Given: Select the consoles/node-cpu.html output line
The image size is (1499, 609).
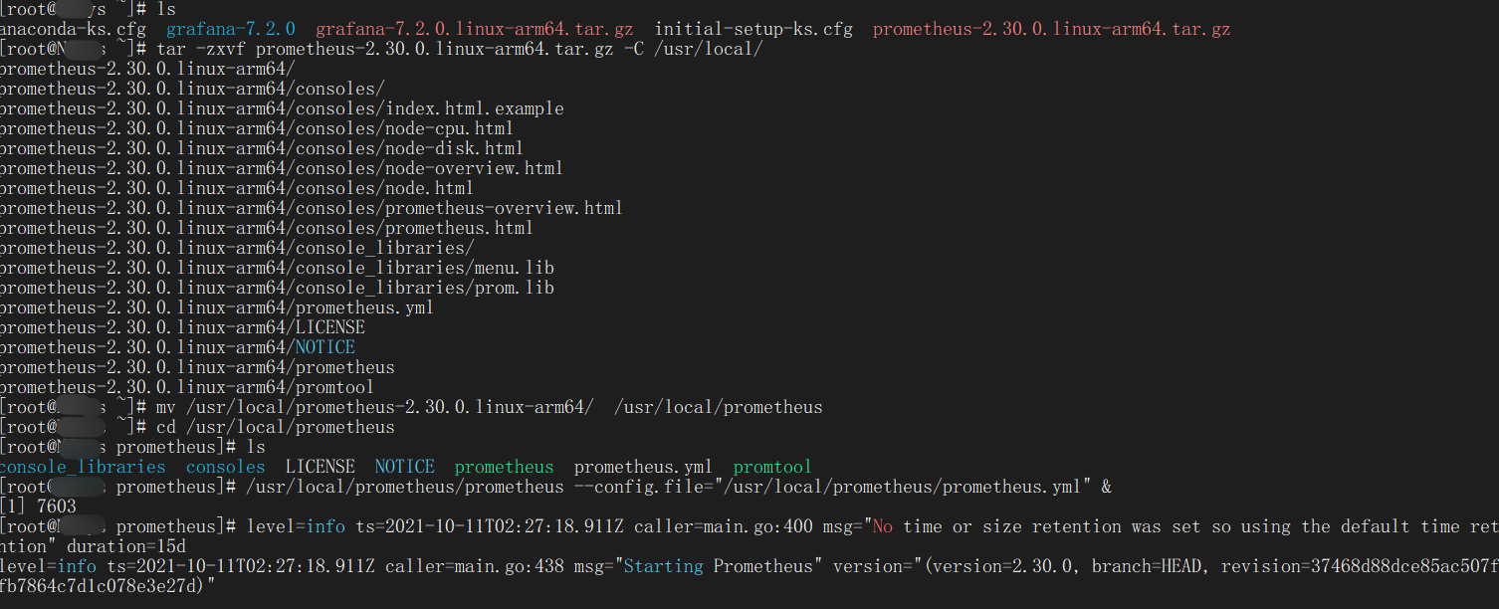Looking at the screenshot, I should 257,128.
